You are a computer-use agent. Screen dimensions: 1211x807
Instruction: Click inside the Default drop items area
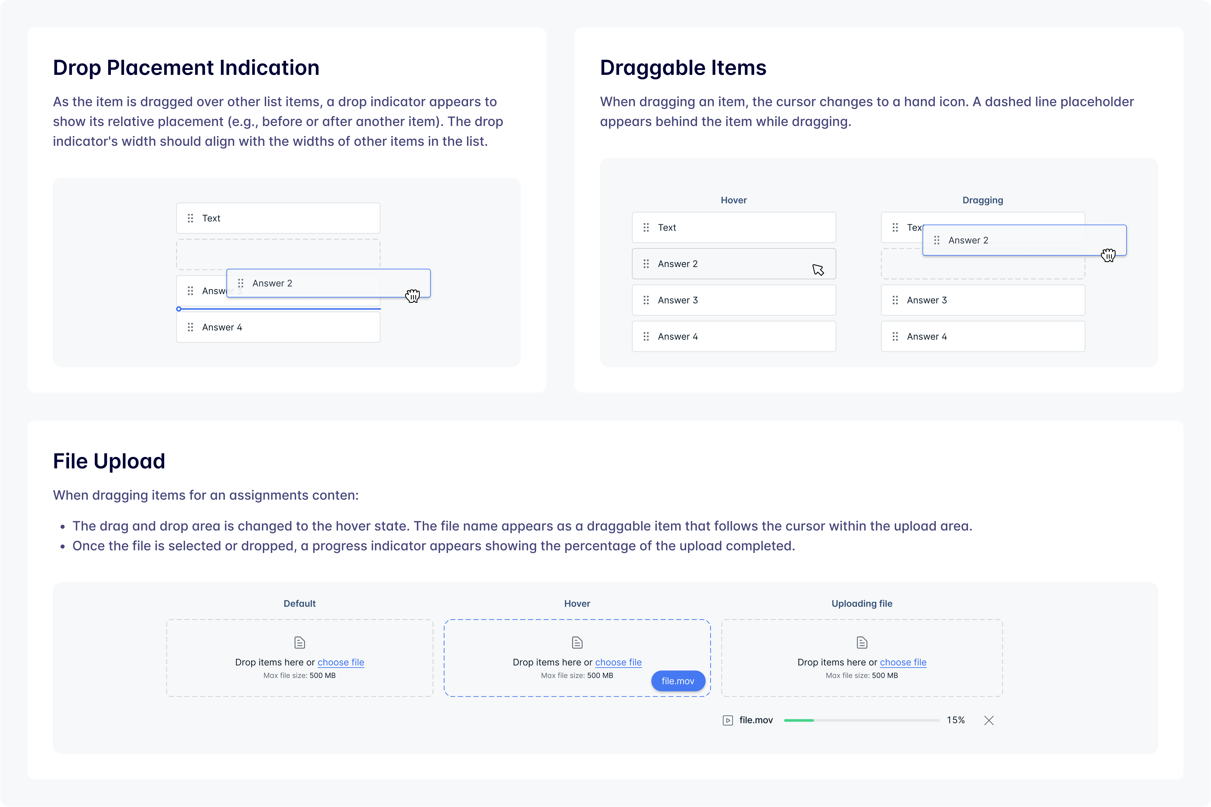tap(299, 658)
